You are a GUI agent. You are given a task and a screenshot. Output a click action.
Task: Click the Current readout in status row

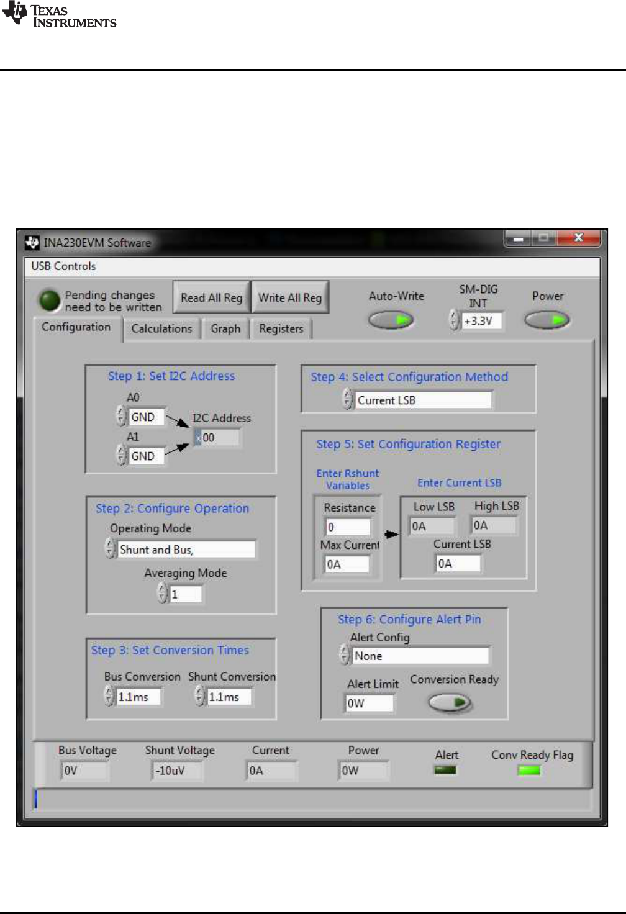click(x=271, y=771)
